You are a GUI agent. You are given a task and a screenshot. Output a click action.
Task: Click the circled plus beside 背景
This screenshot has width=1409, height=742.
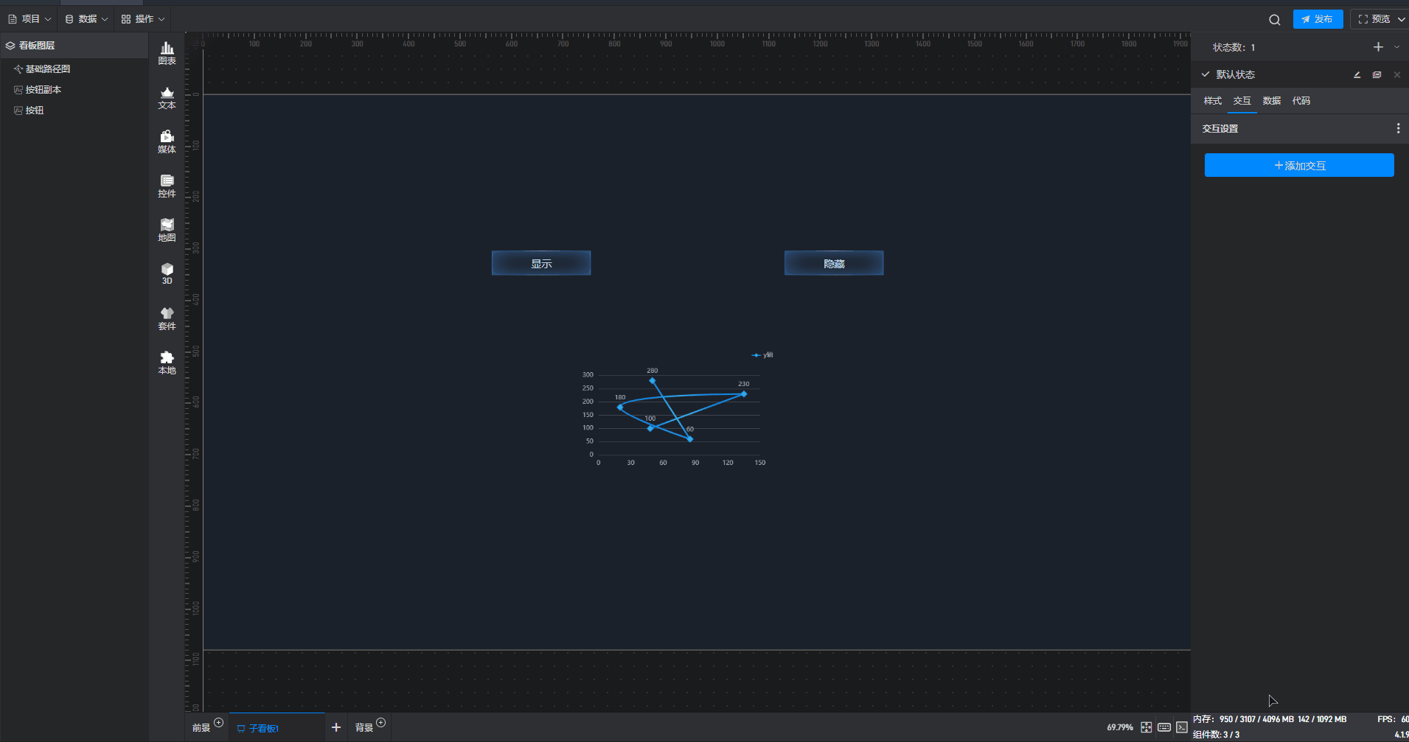380,722
